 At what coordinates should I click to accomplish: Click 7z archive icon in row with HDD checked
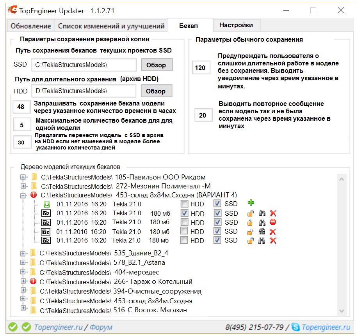(x=46, y=213)
